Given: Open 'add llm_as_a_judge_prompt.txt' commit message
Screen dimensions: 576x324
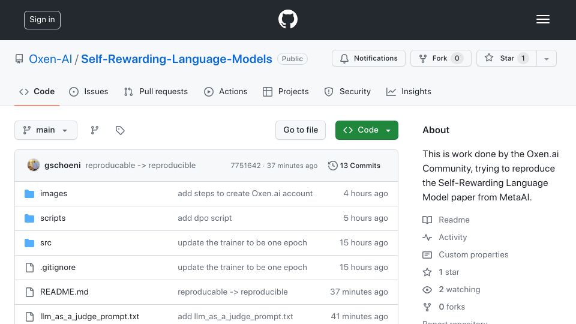Looking at the screenshot, I should coord(235,317).
